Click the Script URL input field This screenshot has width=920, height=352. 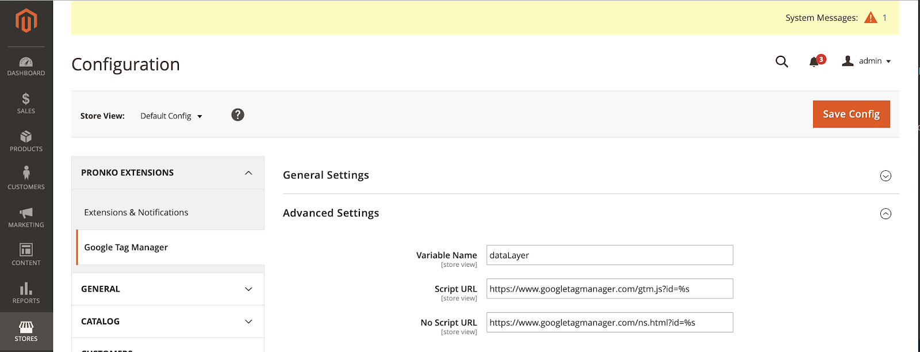(609, 289)
